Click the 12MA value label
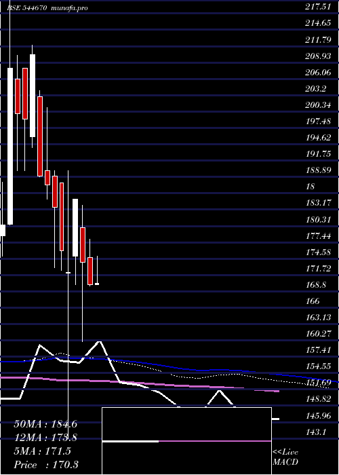 point(45,438)
